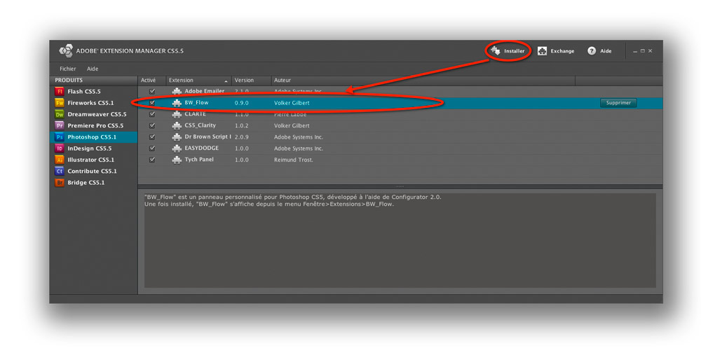Click version 2.0.9 of Dr Brown Script
Viewport: 701px width, 348px height.
[x=241, y=137]
